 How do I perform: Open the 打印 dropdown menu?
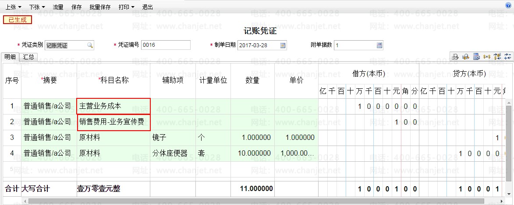[x=127, y=7]
